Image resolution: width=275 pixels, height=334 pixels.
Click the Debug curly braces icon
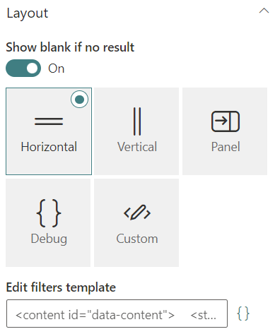[49, 213]
